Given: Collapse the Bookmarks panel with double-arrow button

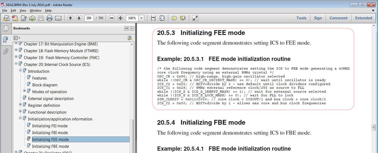Looking at the screenshot, I should [x=126, y=28].
